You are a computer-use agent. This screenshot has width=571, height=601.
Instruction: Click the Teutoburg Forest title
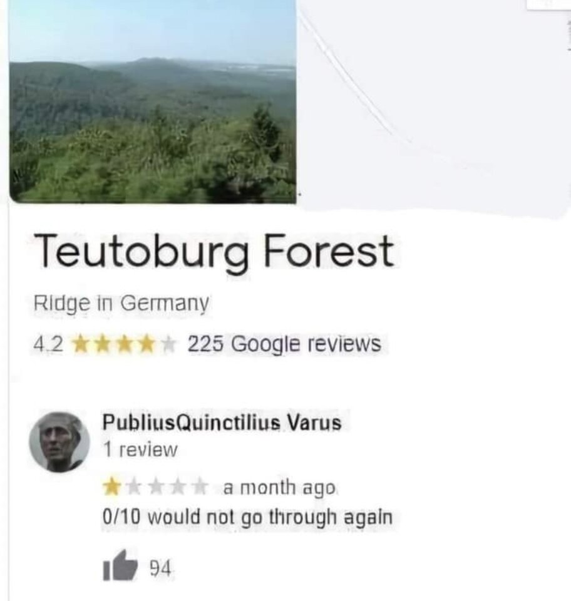214,252
